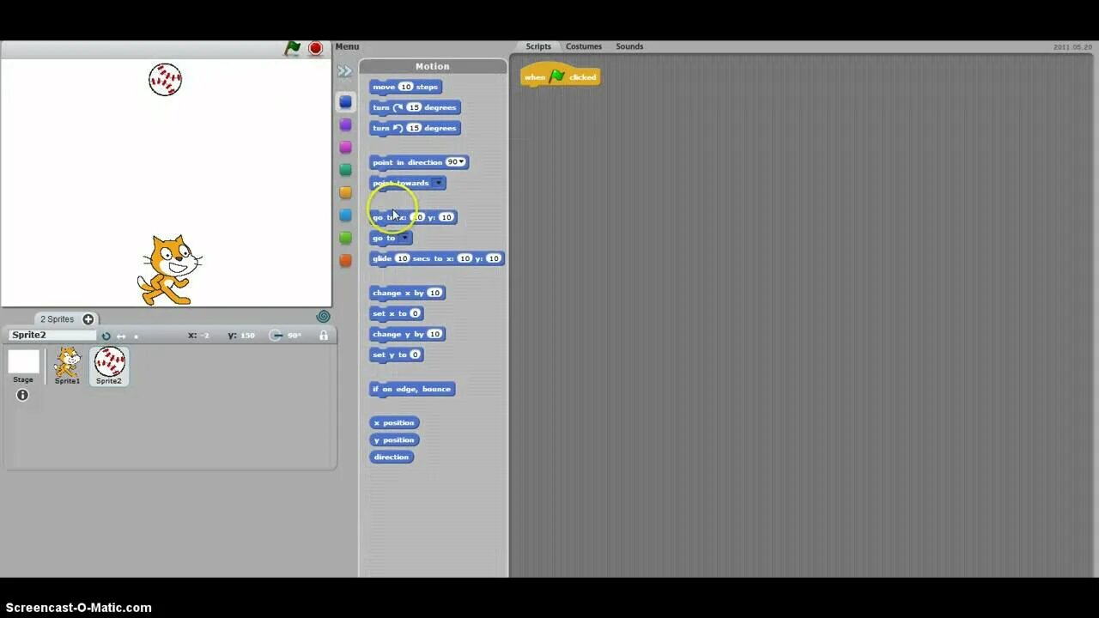Click the dot no-rotation style icon
The image size is (1099, 618).
pos(136,336)
